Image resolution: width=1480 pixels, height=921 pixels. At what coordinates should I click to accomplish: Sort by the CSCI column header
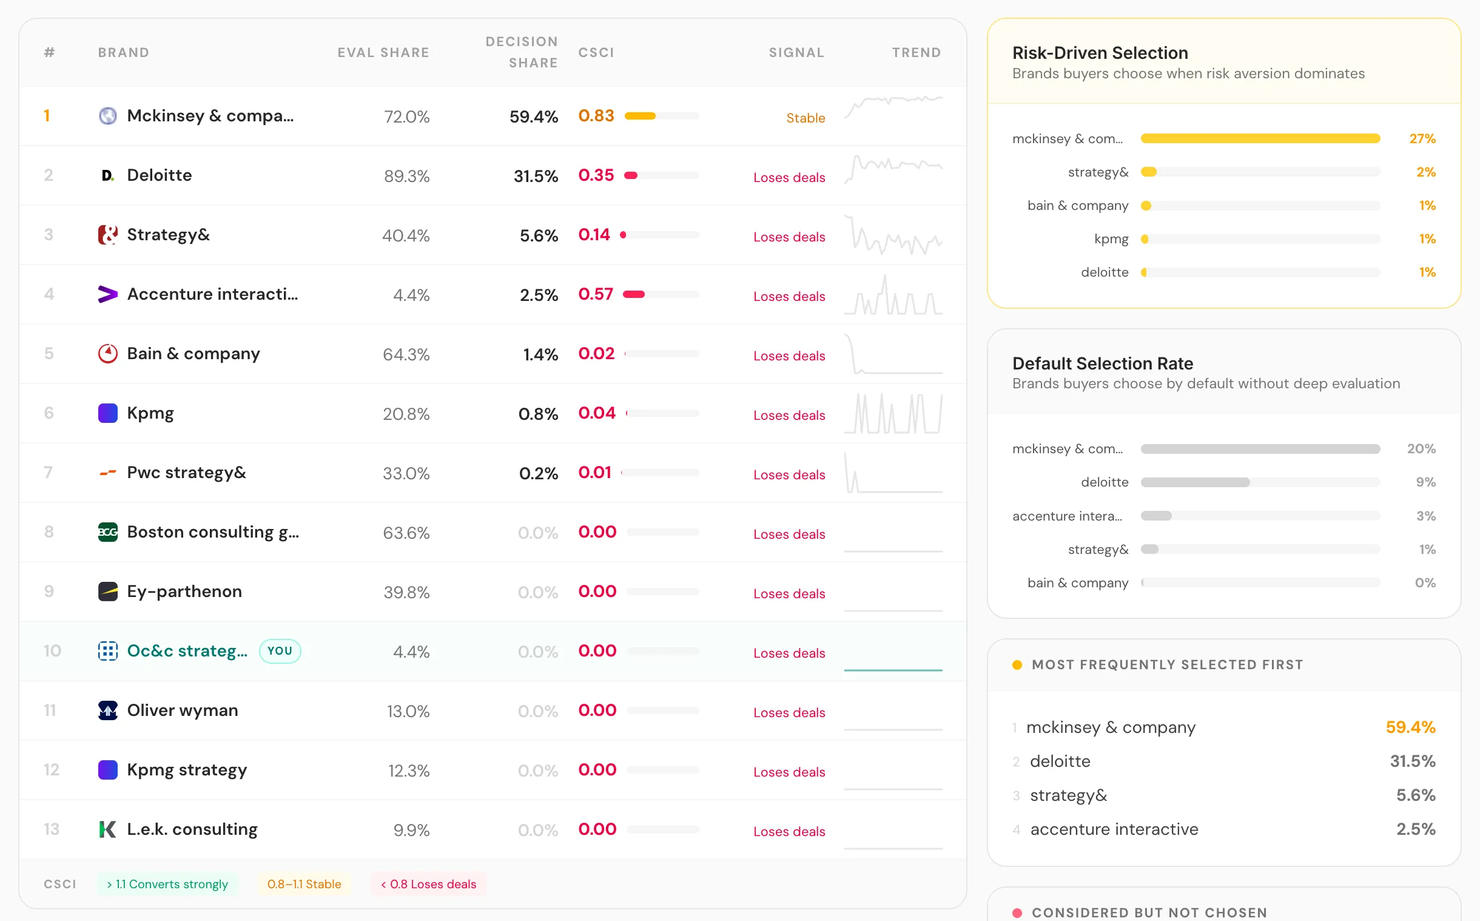tap(596, 52)
